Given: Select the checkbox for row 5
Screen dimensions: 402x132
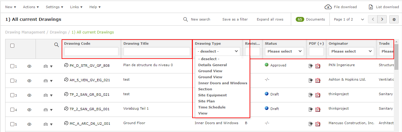Looking at the screenshot, I should (x=12, y=124).
